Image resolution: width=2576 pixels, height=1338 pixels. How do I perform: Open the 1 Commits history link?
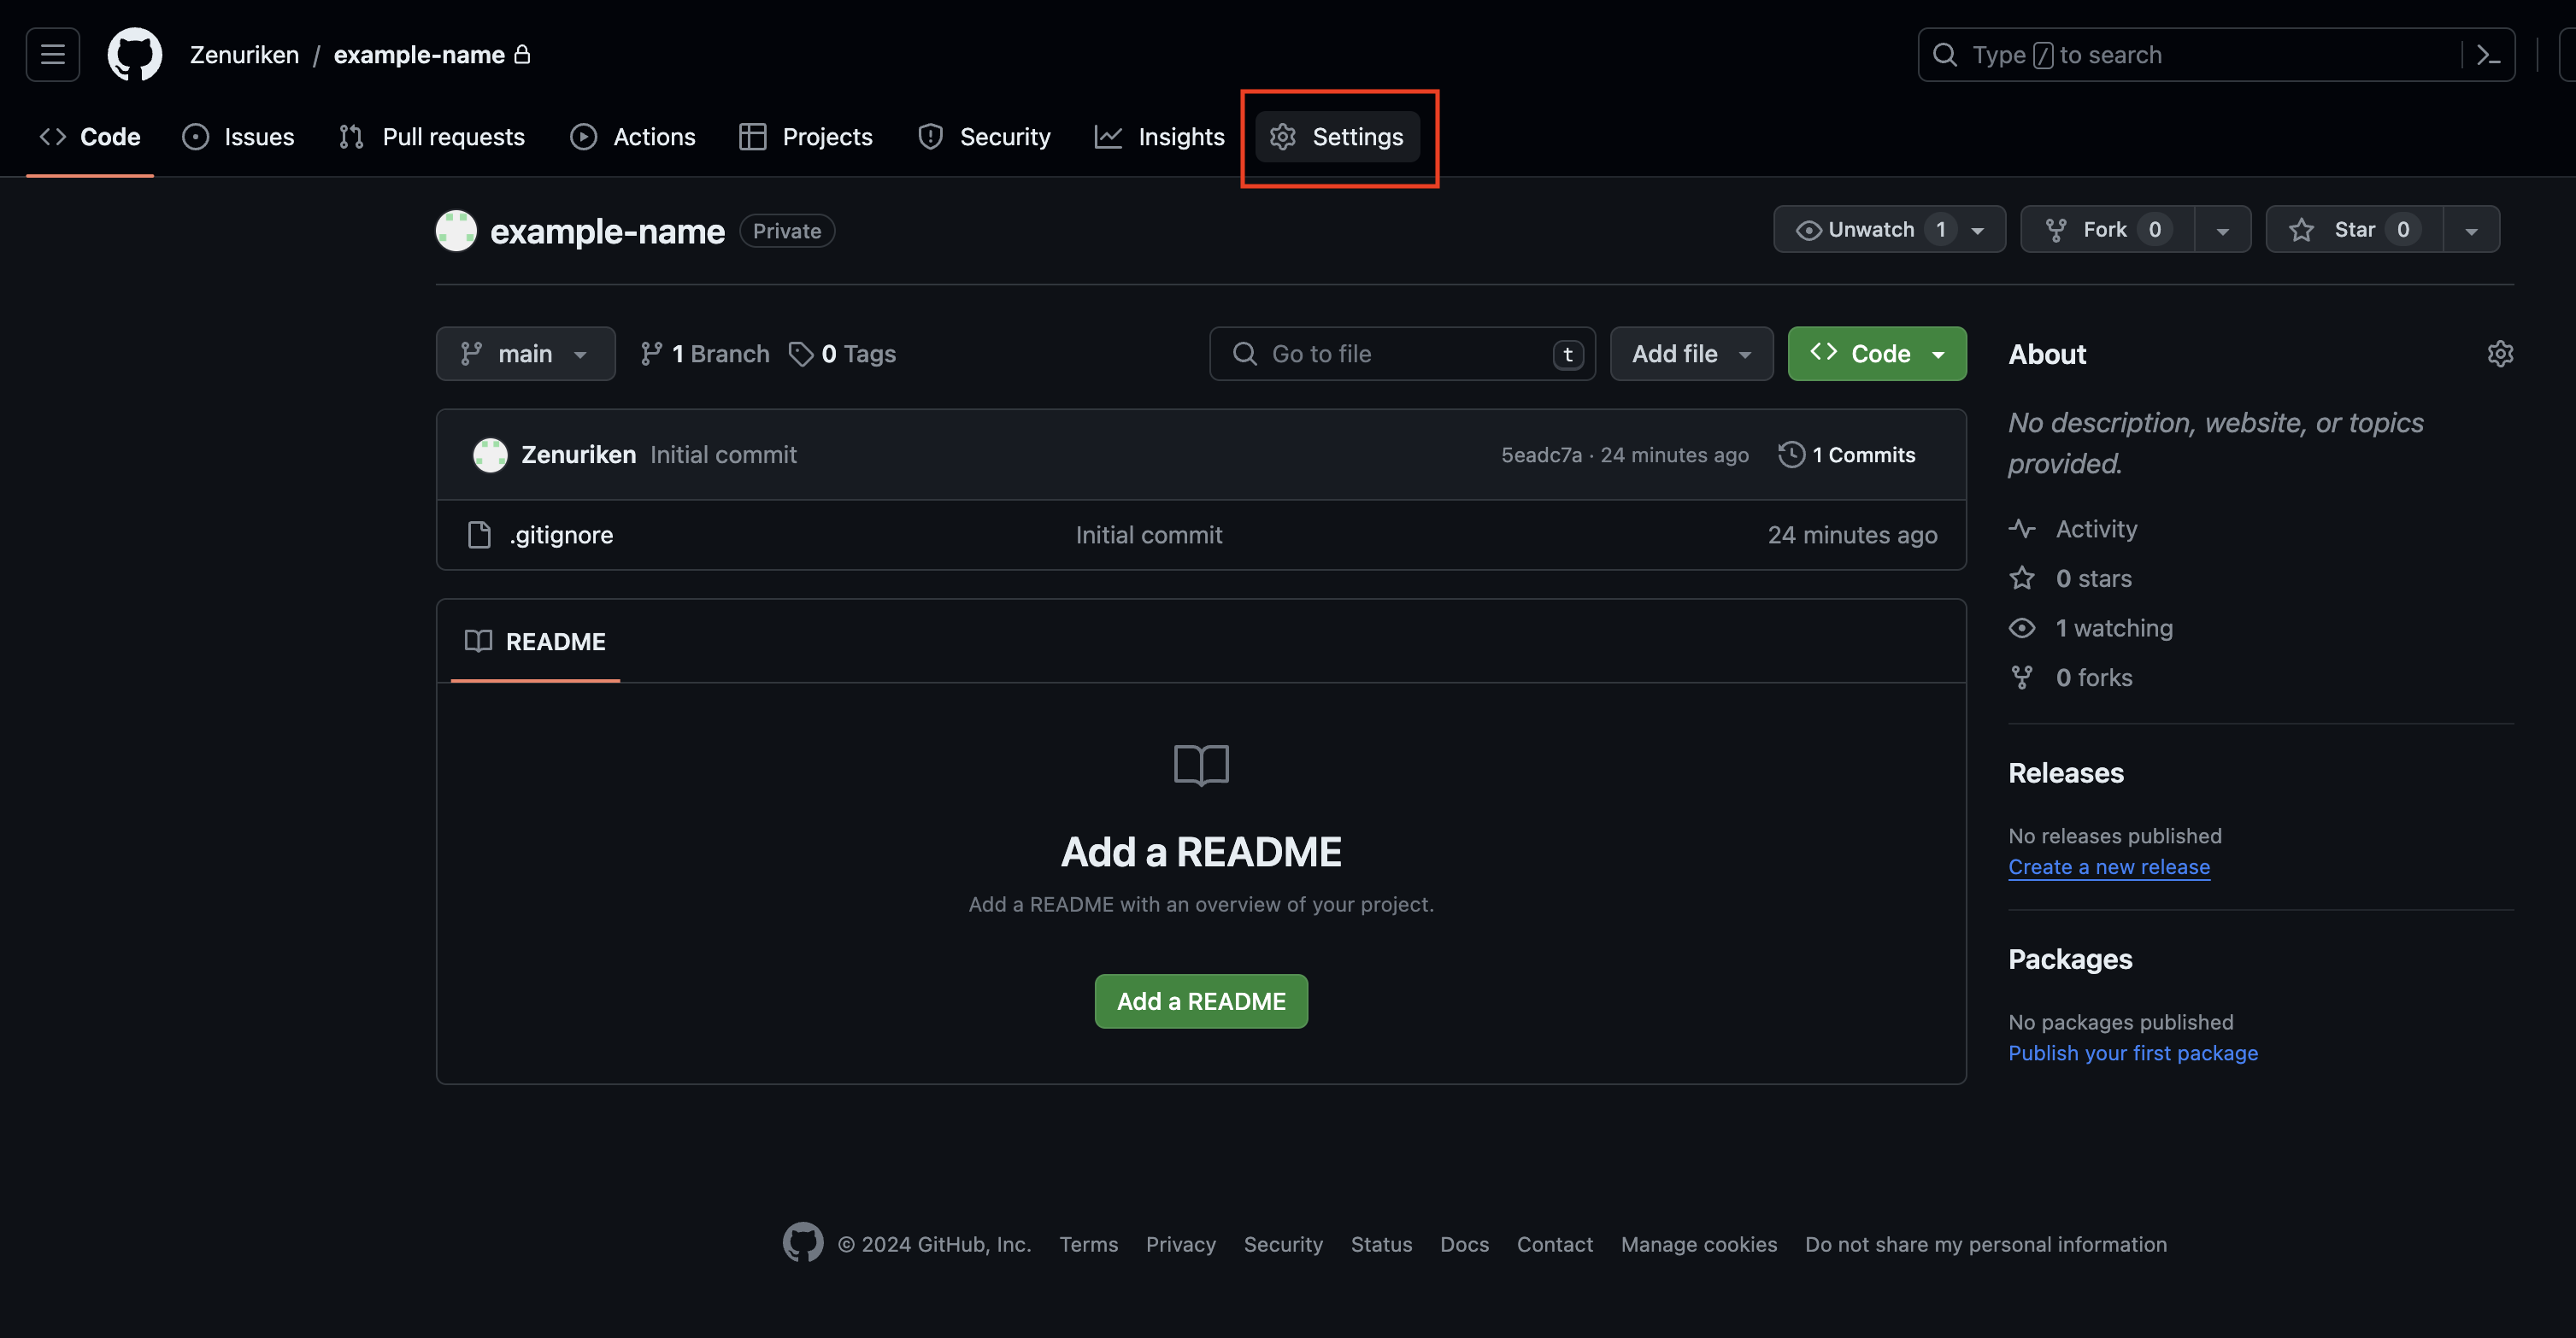click(x=1847, y=455)
